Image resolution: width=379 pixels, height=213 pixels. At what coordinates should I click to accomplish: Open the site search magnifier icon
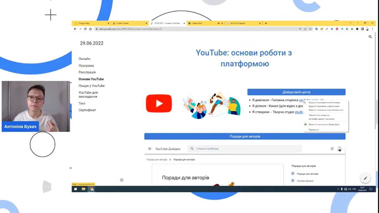point(370,37)
